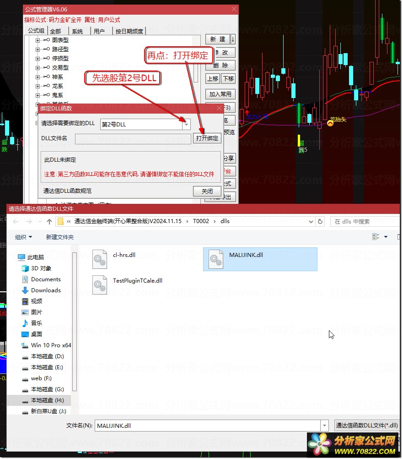Open 此电脑 in the navigation pane
This screenshot has height=459, width=403.
(31, 257)
